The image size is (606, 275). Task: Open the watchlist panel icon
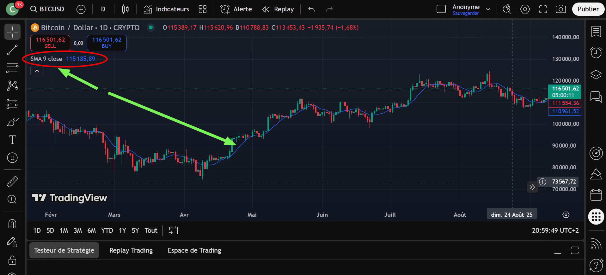click(x=596, y=31)
